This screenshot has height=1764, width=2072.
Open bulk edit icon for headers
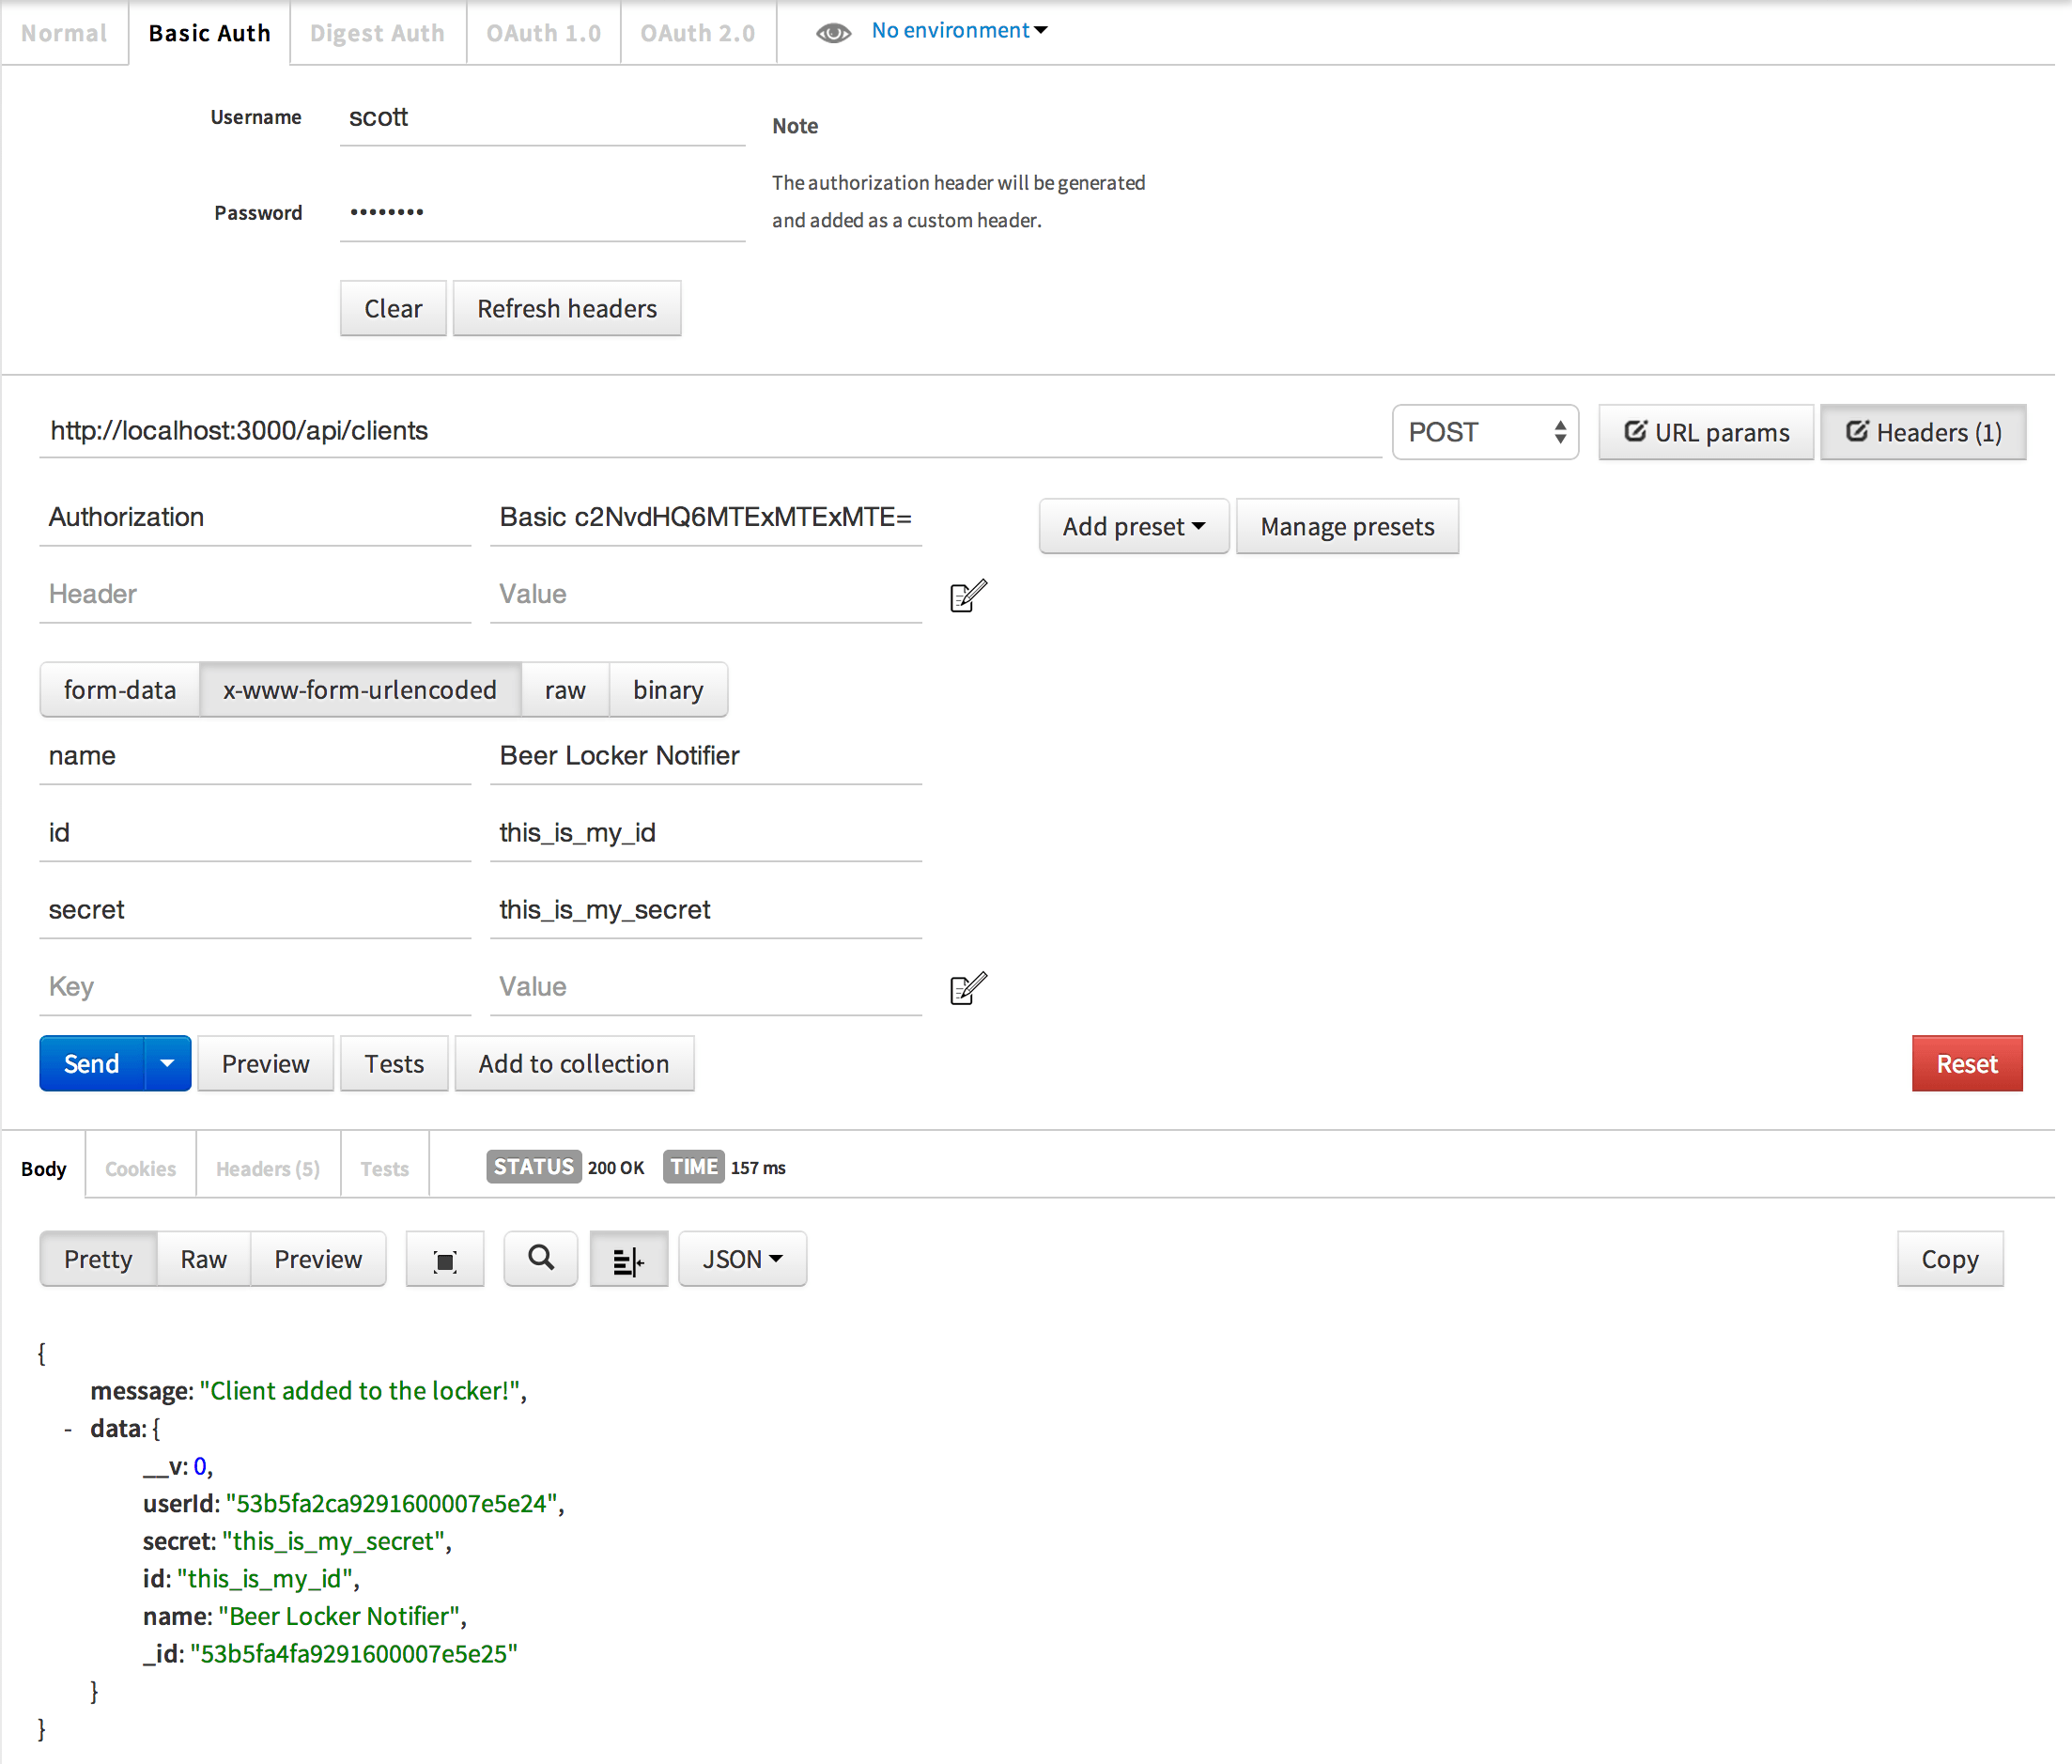pos(968,596)
